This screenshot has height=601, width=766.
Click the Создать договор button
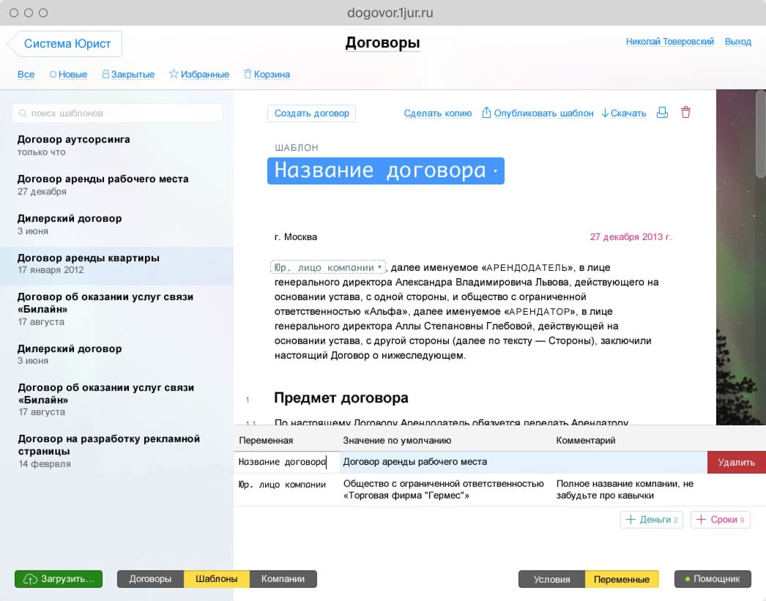311,113
